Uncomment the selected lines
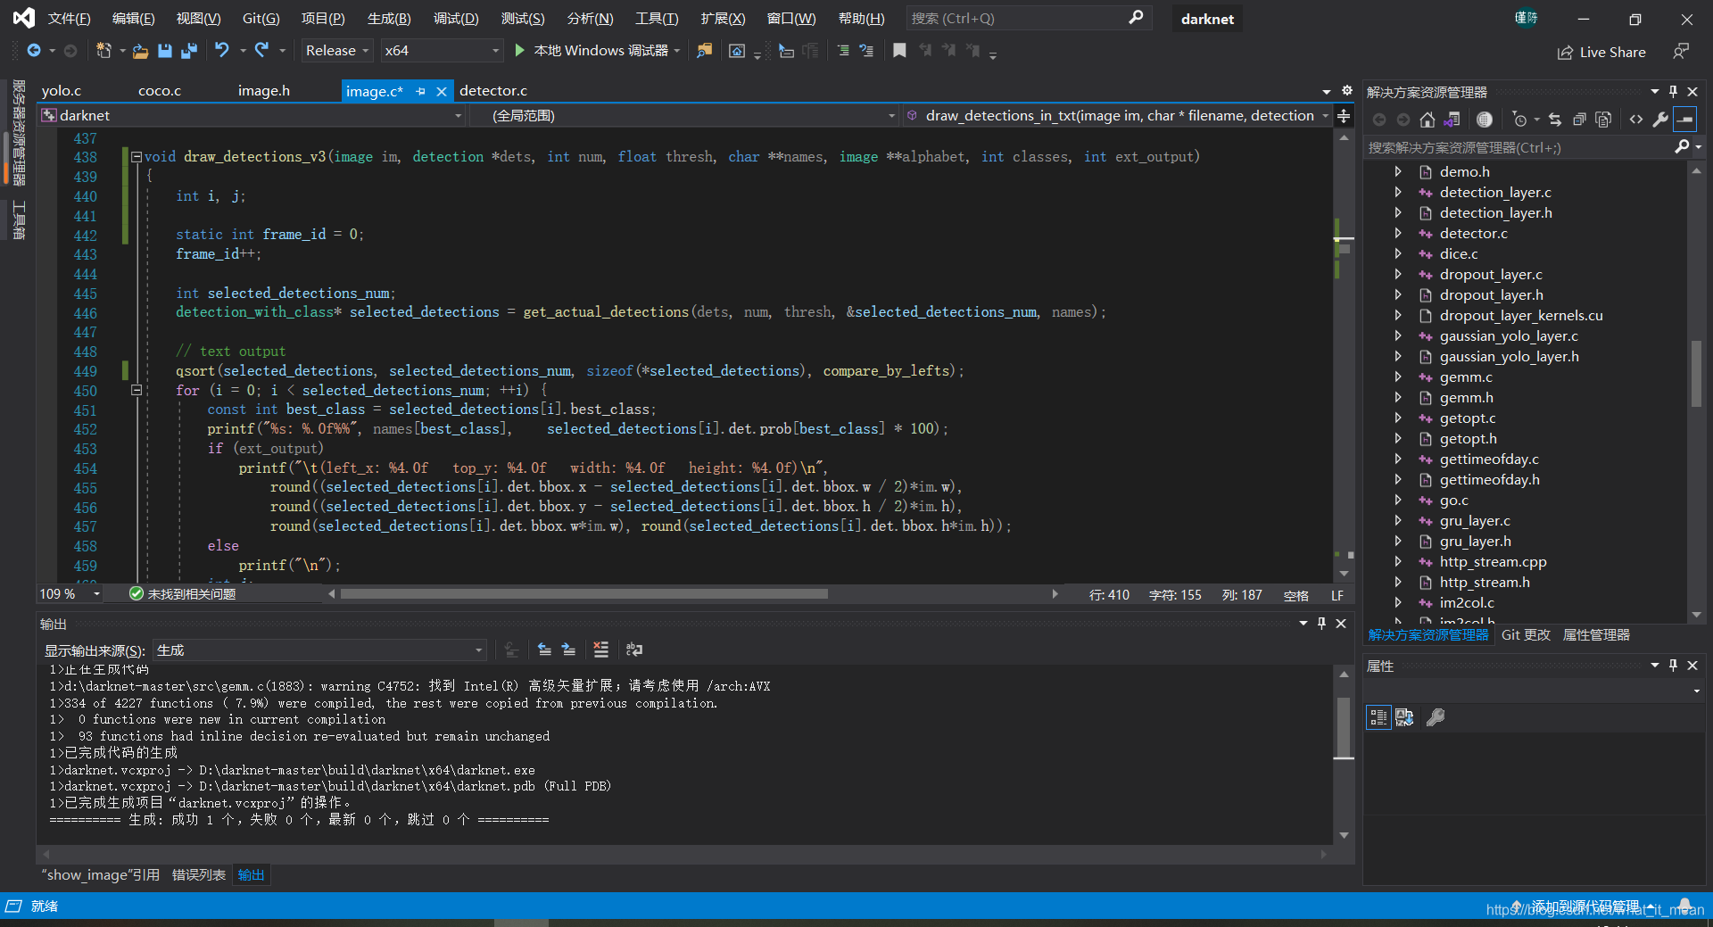Screen dimensions: 1713x927 866,51
